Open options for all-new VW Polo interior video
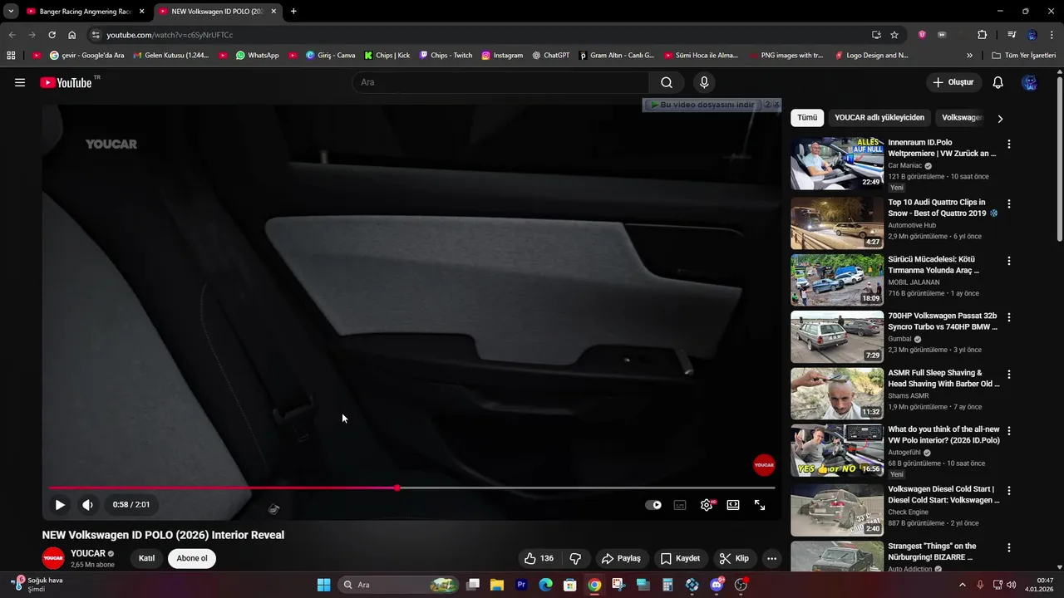This screenshot has height=598, width=1064. coord(1009,431)
